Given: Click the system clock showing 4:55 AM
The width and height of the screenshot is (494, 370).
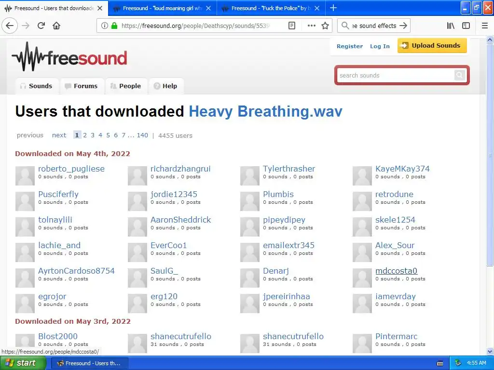Looking at the screenshot, I should (x=476, y=363).
